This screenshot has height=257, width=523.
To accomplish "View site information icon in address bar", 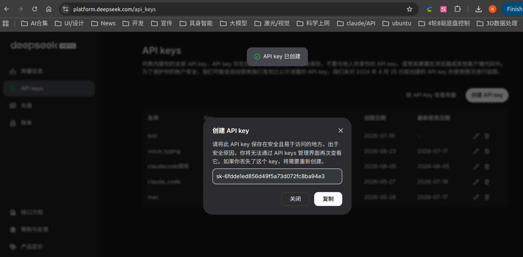I will coord(65,9).
